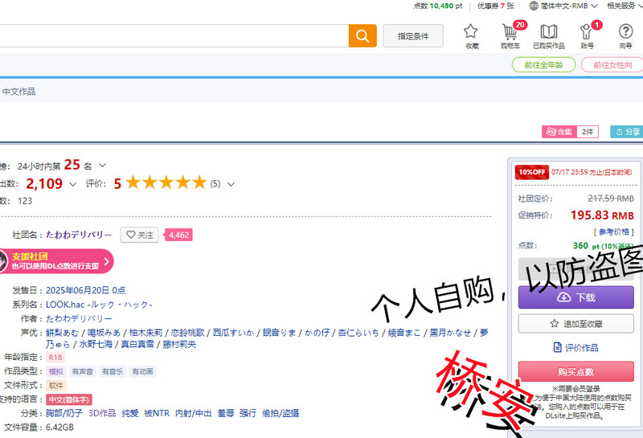Open the 支援社团 support banner

(55, 261)
